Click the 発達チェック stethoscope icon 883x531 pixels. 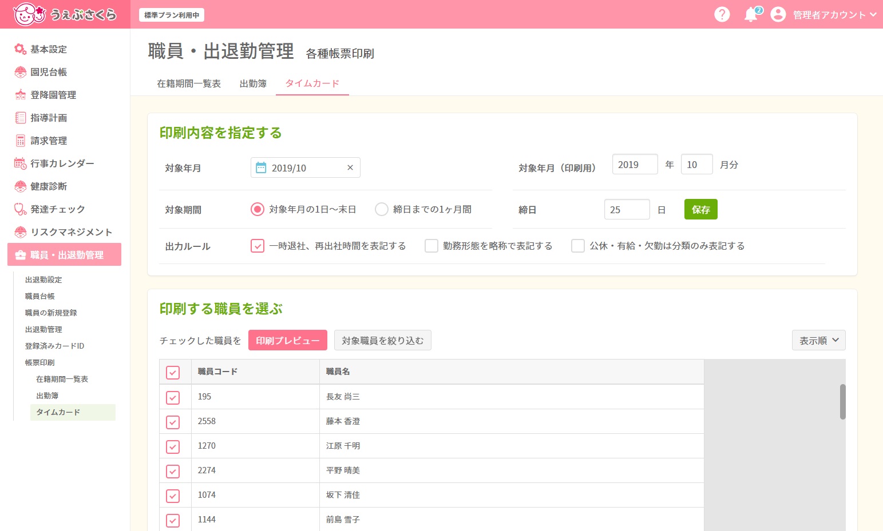pos(20,209)
